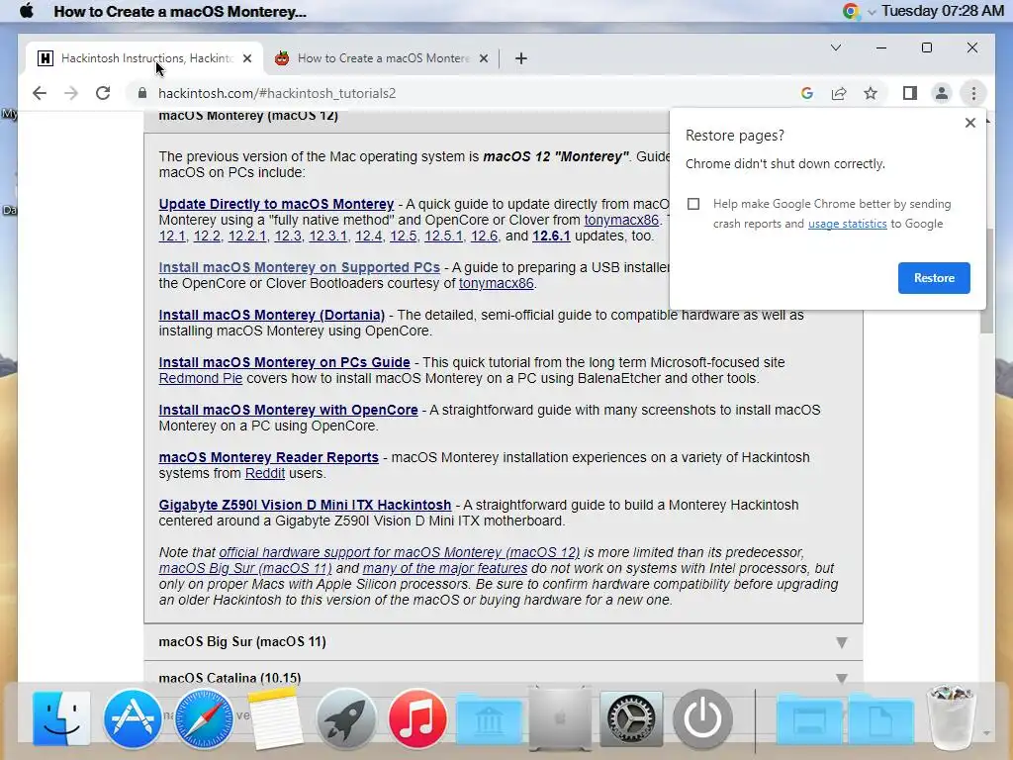Open Install macOS Monterey (Dortania) link

[x=271, y=315]
